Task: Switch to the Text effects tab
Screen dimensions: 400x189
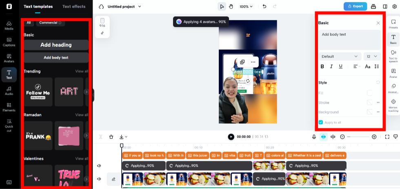Action: click(x=74, y=7)
